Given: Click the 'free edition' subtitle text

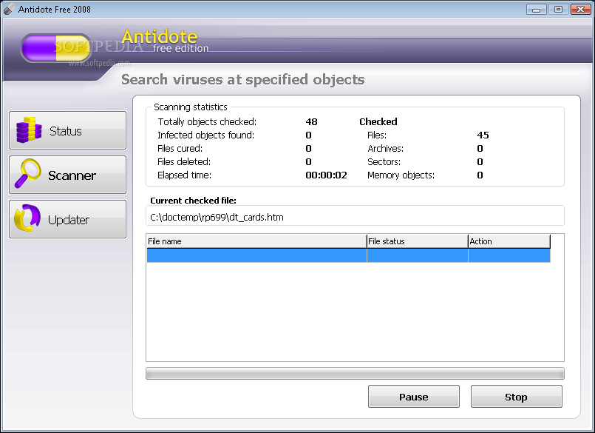Looking at the screenshot, I should 180,48.
